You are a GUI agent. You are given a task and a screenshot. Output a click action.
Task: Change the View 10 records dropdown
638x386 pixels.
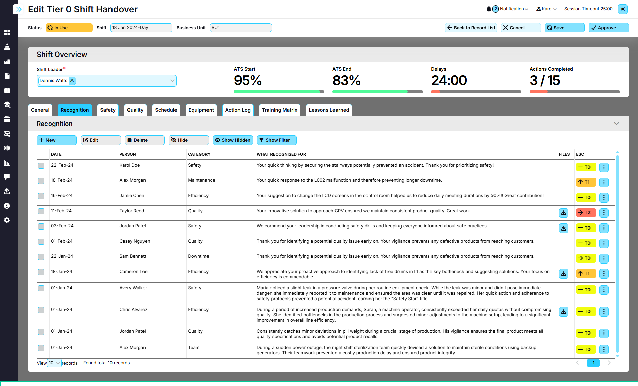click(x=54, y=363)
